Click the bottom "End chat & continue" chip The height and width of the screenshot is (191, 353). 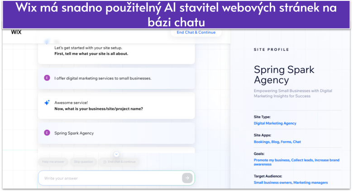[x=119, y=162]
